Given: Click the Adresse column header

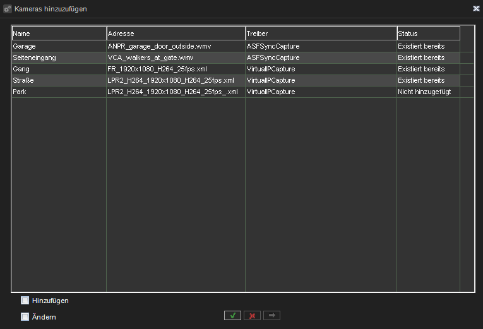Looking at the screenshot, I should 176,33.
